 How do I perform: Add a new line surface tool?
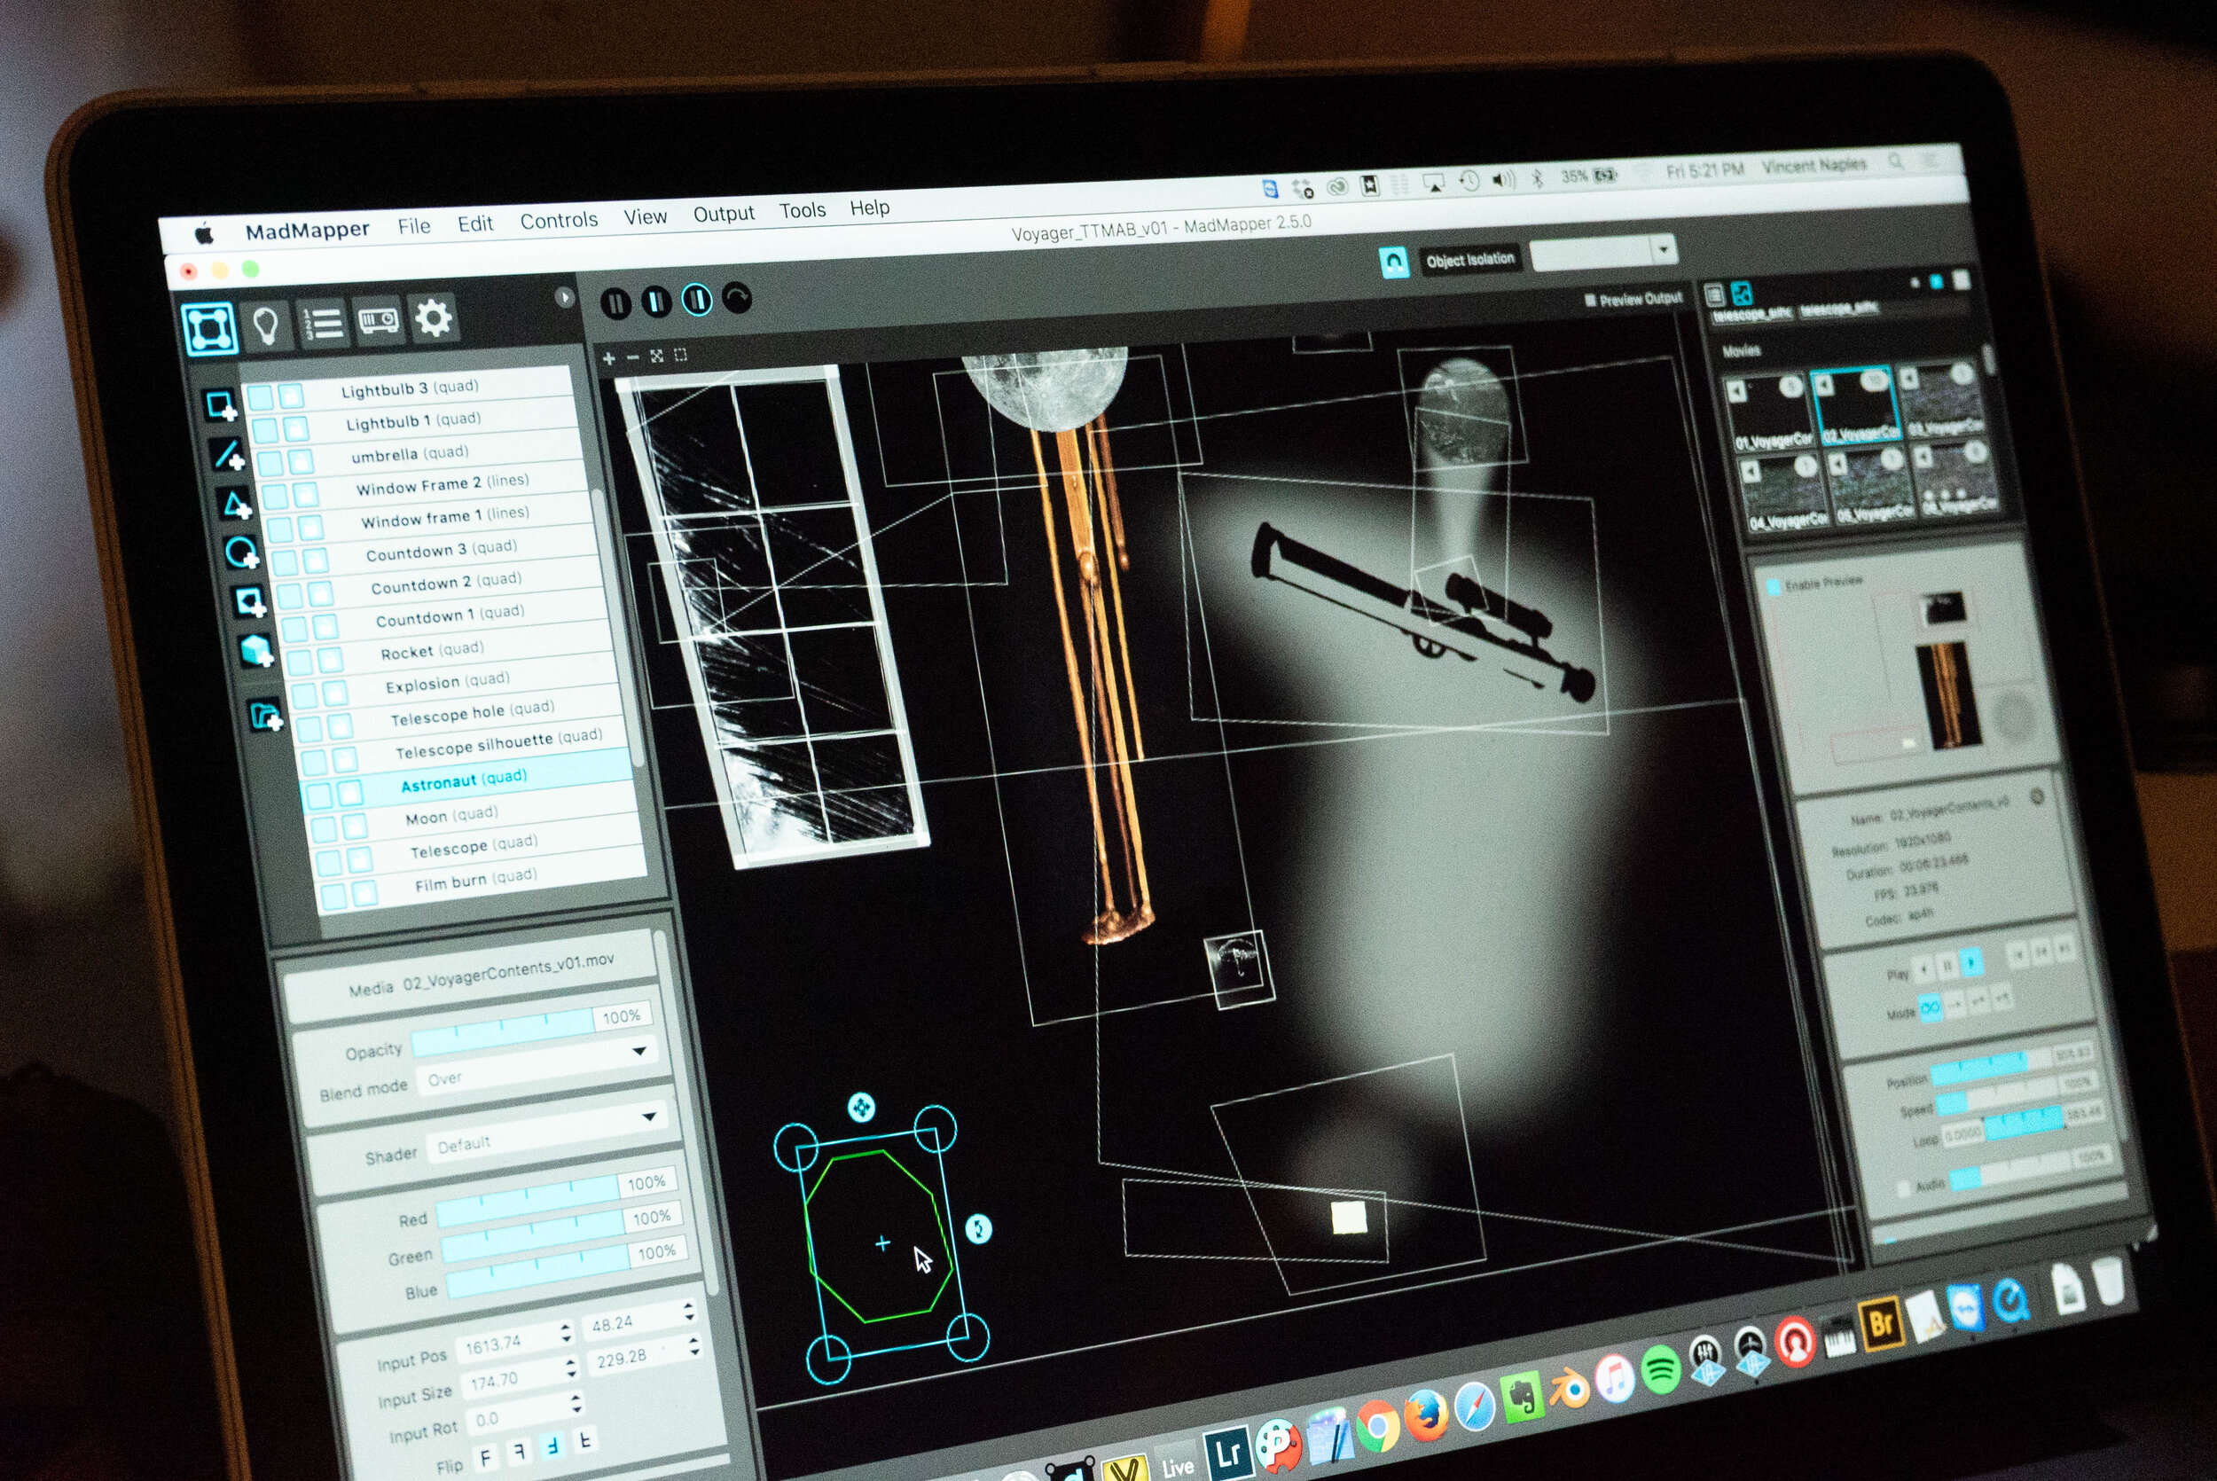(228, 455)
